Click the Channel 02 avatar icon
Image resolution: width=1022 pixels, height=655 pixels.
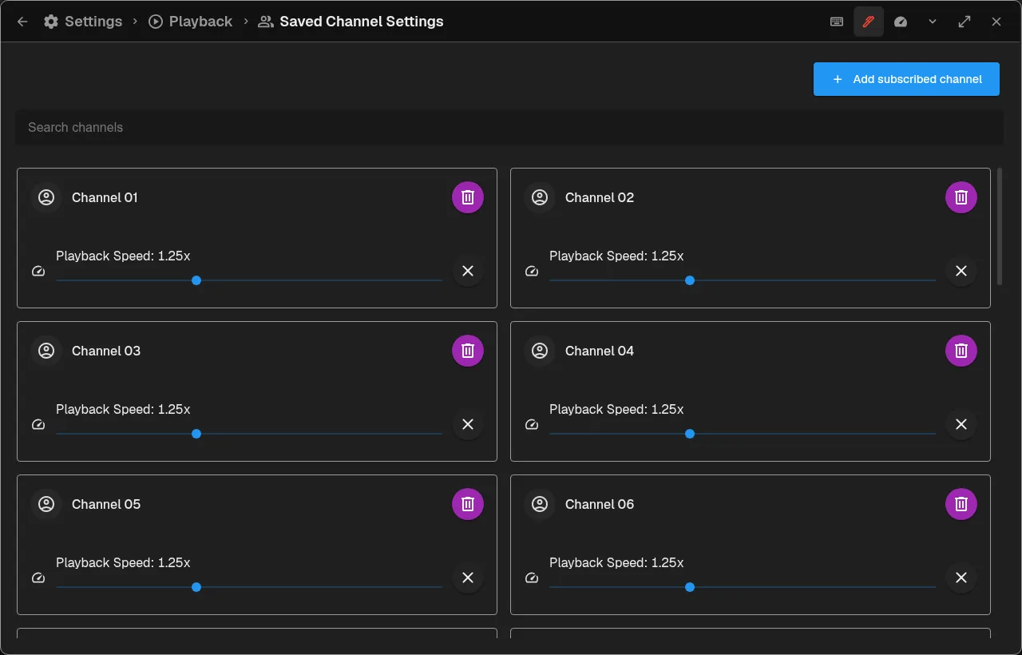[540, 197]
